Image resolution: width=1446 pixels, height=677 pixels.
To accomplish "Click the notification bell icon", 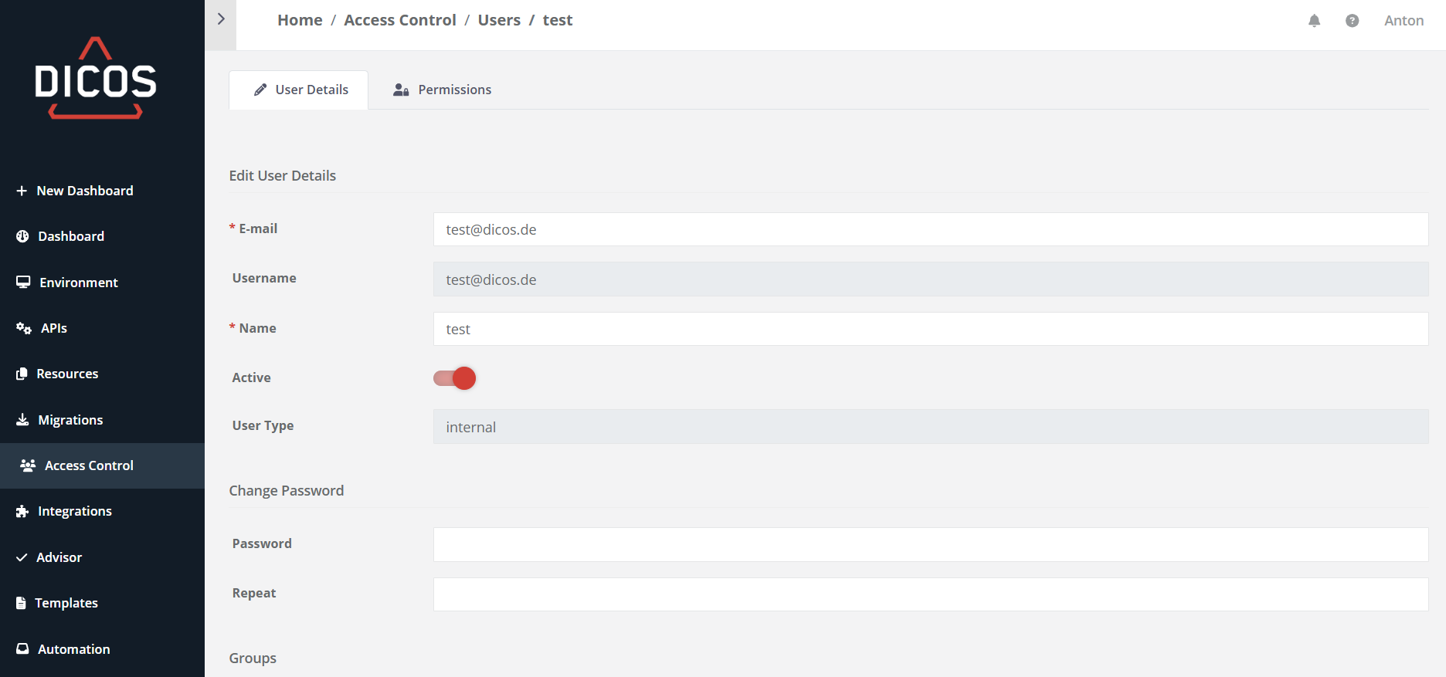I will [x=1314, y=21].
